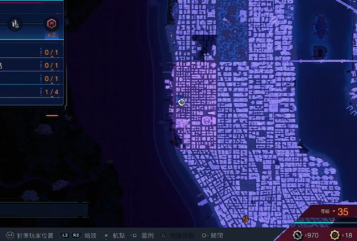Click the red progress bar at panel top
This screenshot has height=241, width=357.
click(21, 3)
